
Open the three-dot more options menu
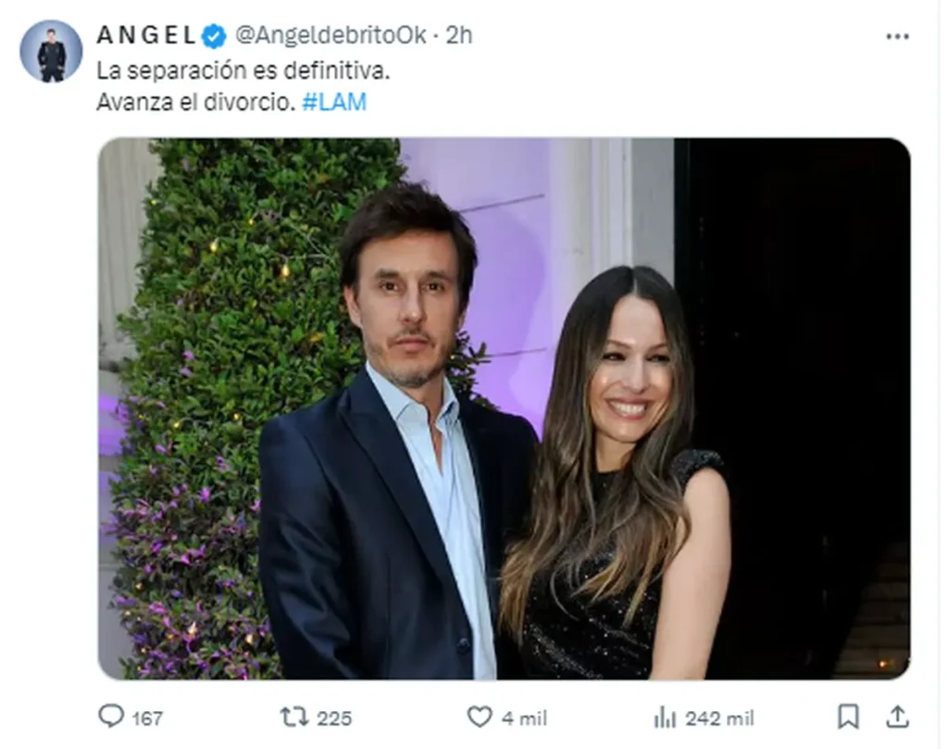click(897, 37)
